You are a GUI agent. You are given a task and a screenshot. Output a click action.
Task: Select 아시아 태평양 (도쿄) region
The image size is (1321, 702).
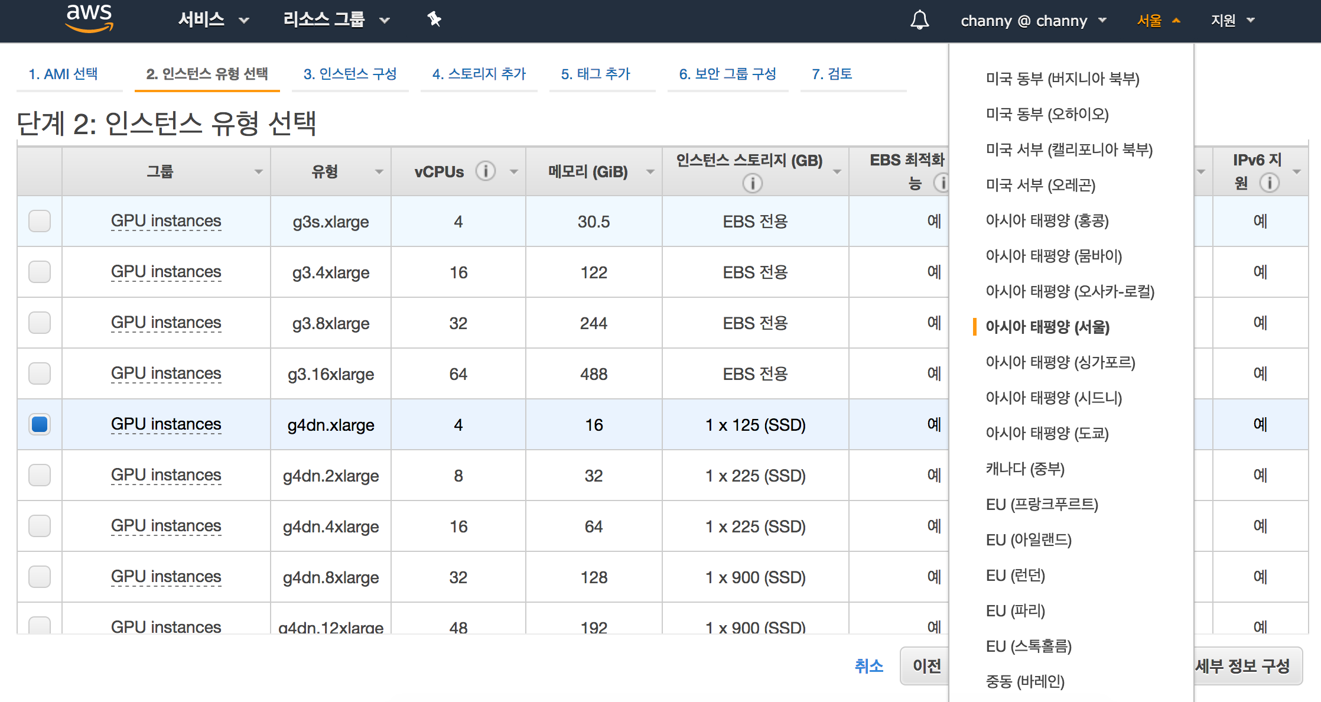click(1047, 433)
